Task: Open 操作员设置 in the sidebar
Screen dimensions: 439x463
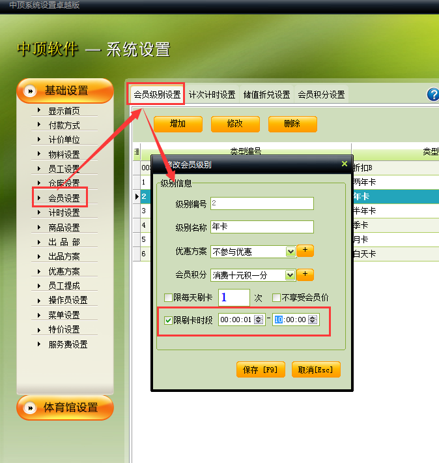Action: [x=68, y=301]
